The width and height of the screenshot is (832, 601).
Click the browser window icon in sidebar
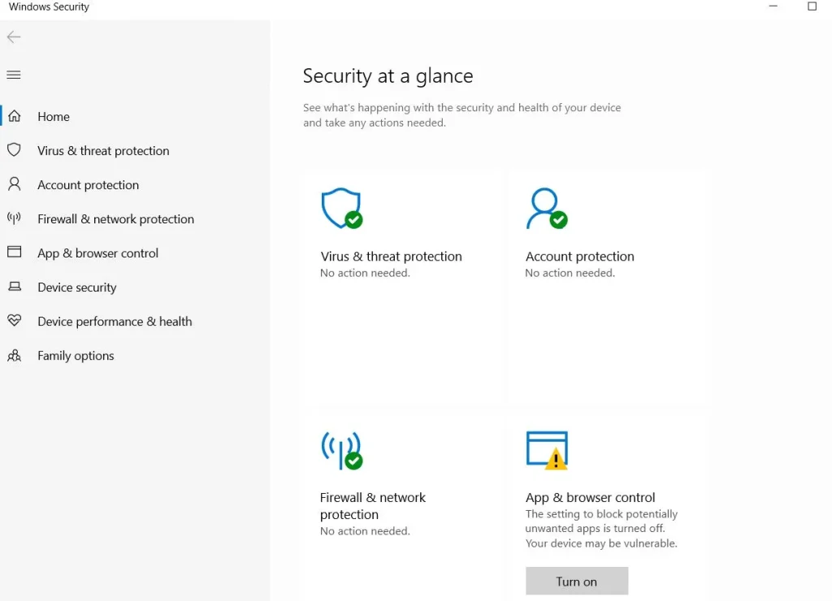coord(15,252)
